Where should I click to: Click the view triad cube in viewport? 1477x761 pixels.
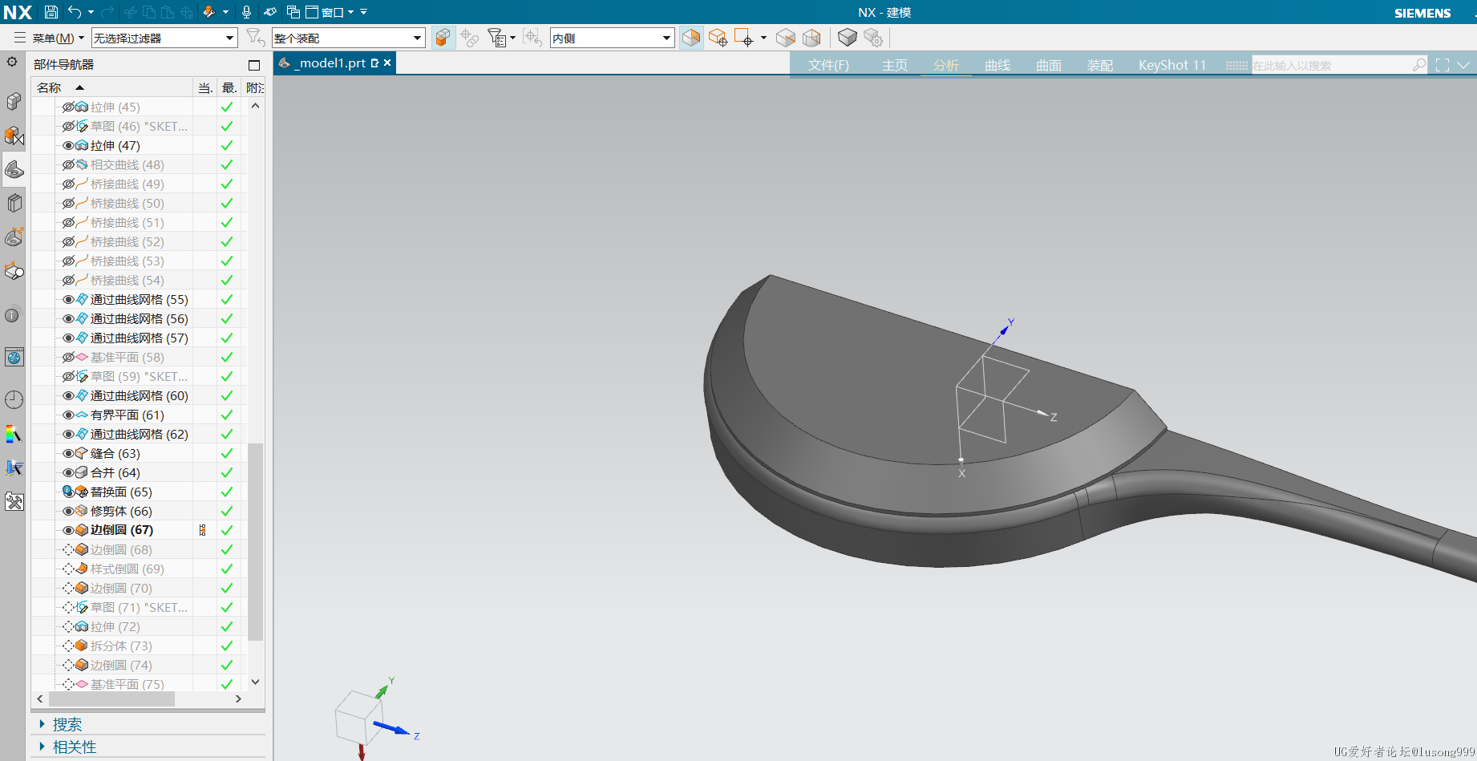(x=358, y=717)
